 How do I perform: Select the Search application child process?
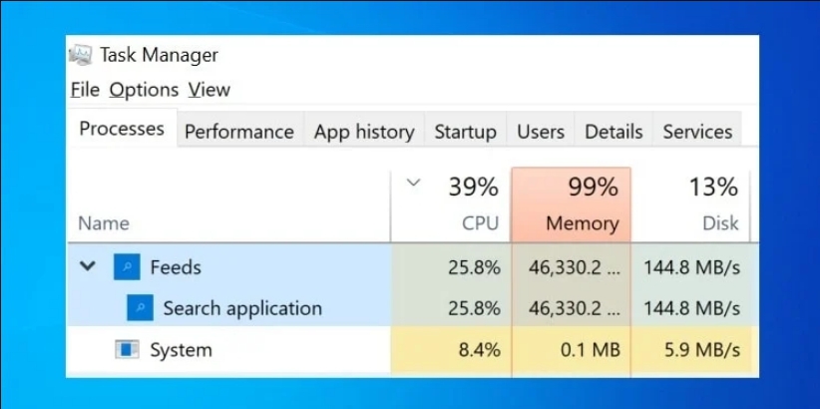[x=413, y=308]
